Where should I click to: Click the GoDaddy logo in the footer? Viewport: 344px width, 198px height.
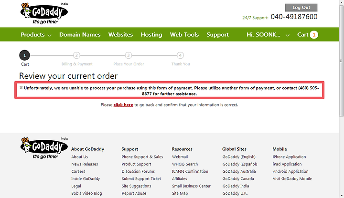point(44,148)
